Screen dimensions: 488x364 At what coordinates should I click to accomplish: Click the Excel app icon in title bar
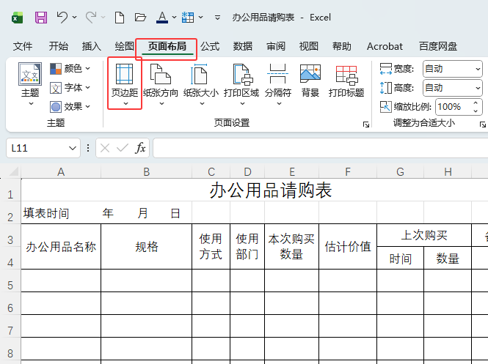pos(18,18)
